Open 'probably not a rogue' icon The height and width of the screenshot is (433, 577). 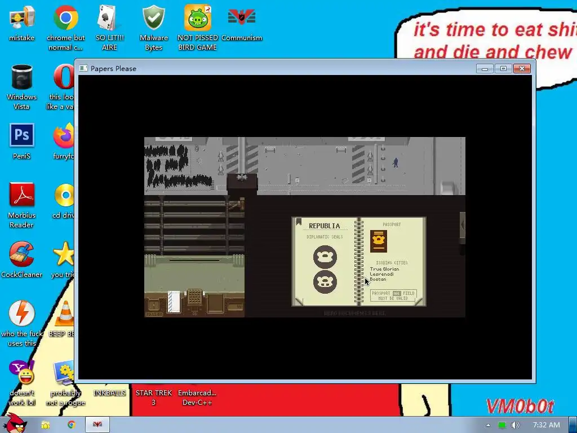(x=65, y=383)
